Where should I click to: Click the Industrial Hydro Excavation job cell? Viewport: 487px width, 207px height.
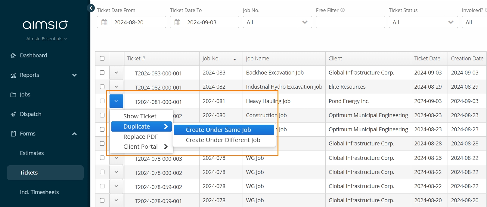pyautogui.click(x=284, y=87)
